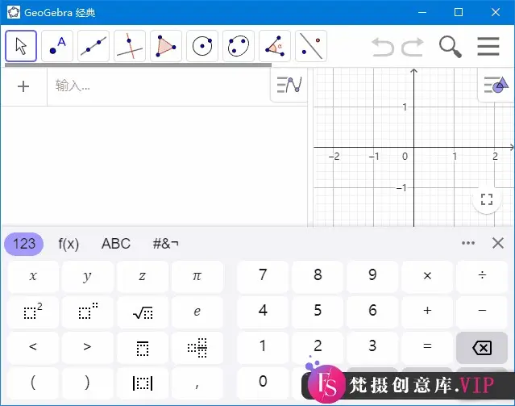Select the Angle tool
This screenshot has height=406, width=515.
(275, 46)
